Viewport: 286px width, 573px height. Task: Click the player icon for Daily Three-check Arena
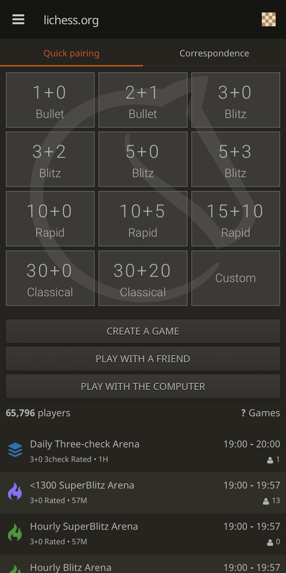click(x=270, y=460)
